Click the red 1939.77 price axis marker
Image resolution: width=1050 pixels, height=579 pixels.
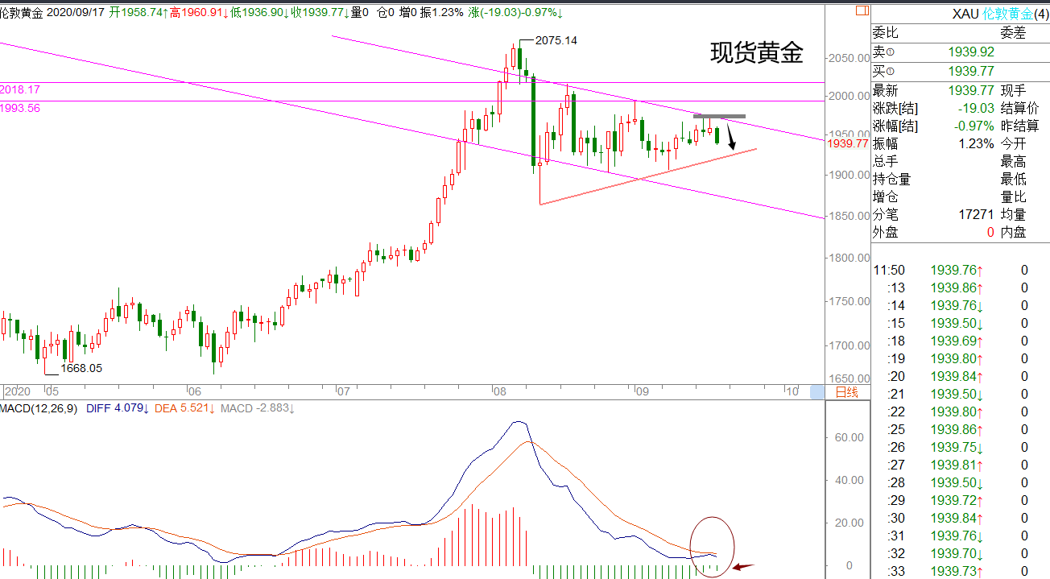(848, 143)
